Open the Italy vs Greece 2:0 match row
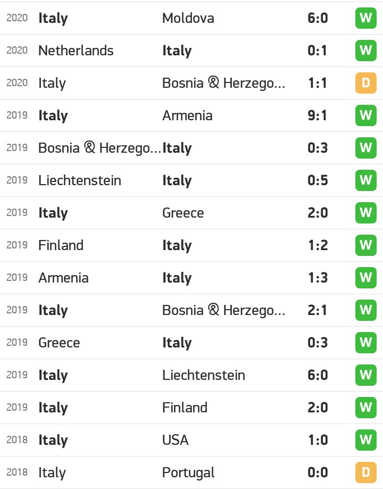The image size is (383, 489). pos(191,213)
